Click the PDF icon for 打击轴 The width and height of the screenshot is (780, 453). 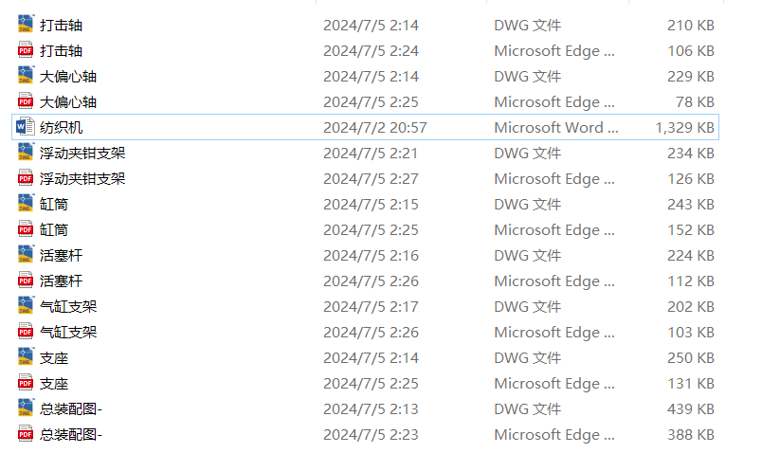point(26,49)
